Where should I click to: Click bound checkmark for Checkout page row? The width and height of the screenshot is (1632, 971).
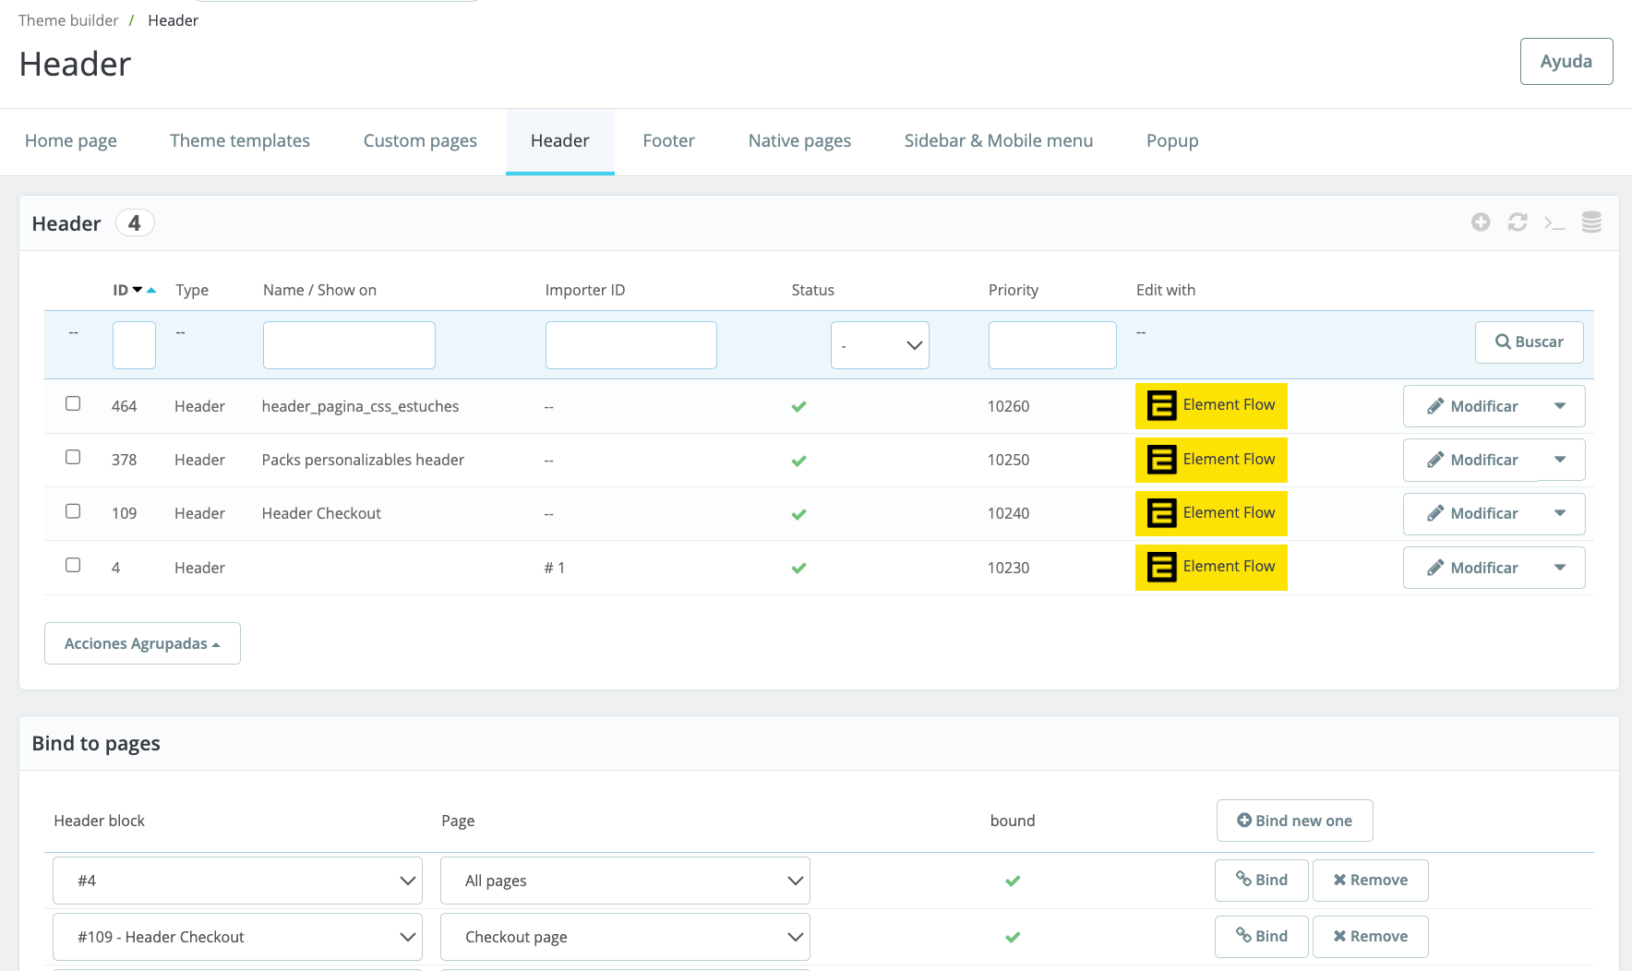[x=1013, y=937]
